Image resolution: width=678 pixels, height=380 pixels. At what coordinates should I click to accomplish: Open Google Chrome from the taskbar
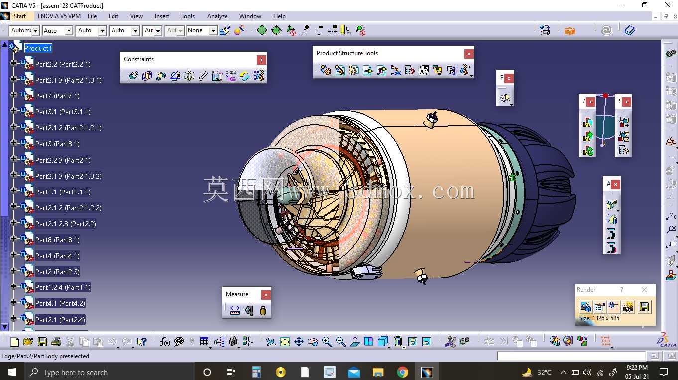402,372
